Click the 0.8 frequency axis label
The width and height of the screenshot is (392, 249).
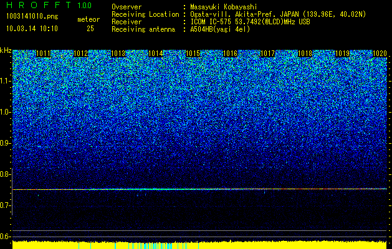[x=5, y=174]
